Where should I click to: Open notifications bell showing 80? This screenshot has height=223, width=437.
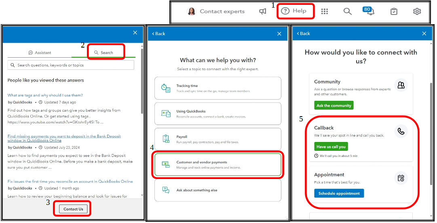[368, 11]
